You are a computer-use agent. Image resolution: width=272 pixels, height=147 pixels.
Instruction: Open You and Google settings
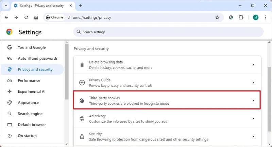coord(32,47)
